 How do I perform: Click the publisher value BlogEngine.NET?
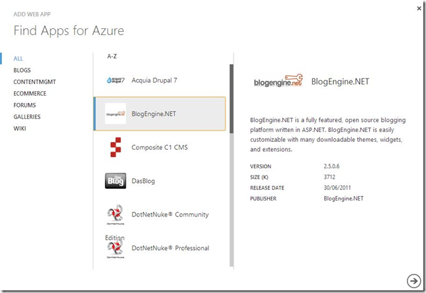tap(343, 199)
